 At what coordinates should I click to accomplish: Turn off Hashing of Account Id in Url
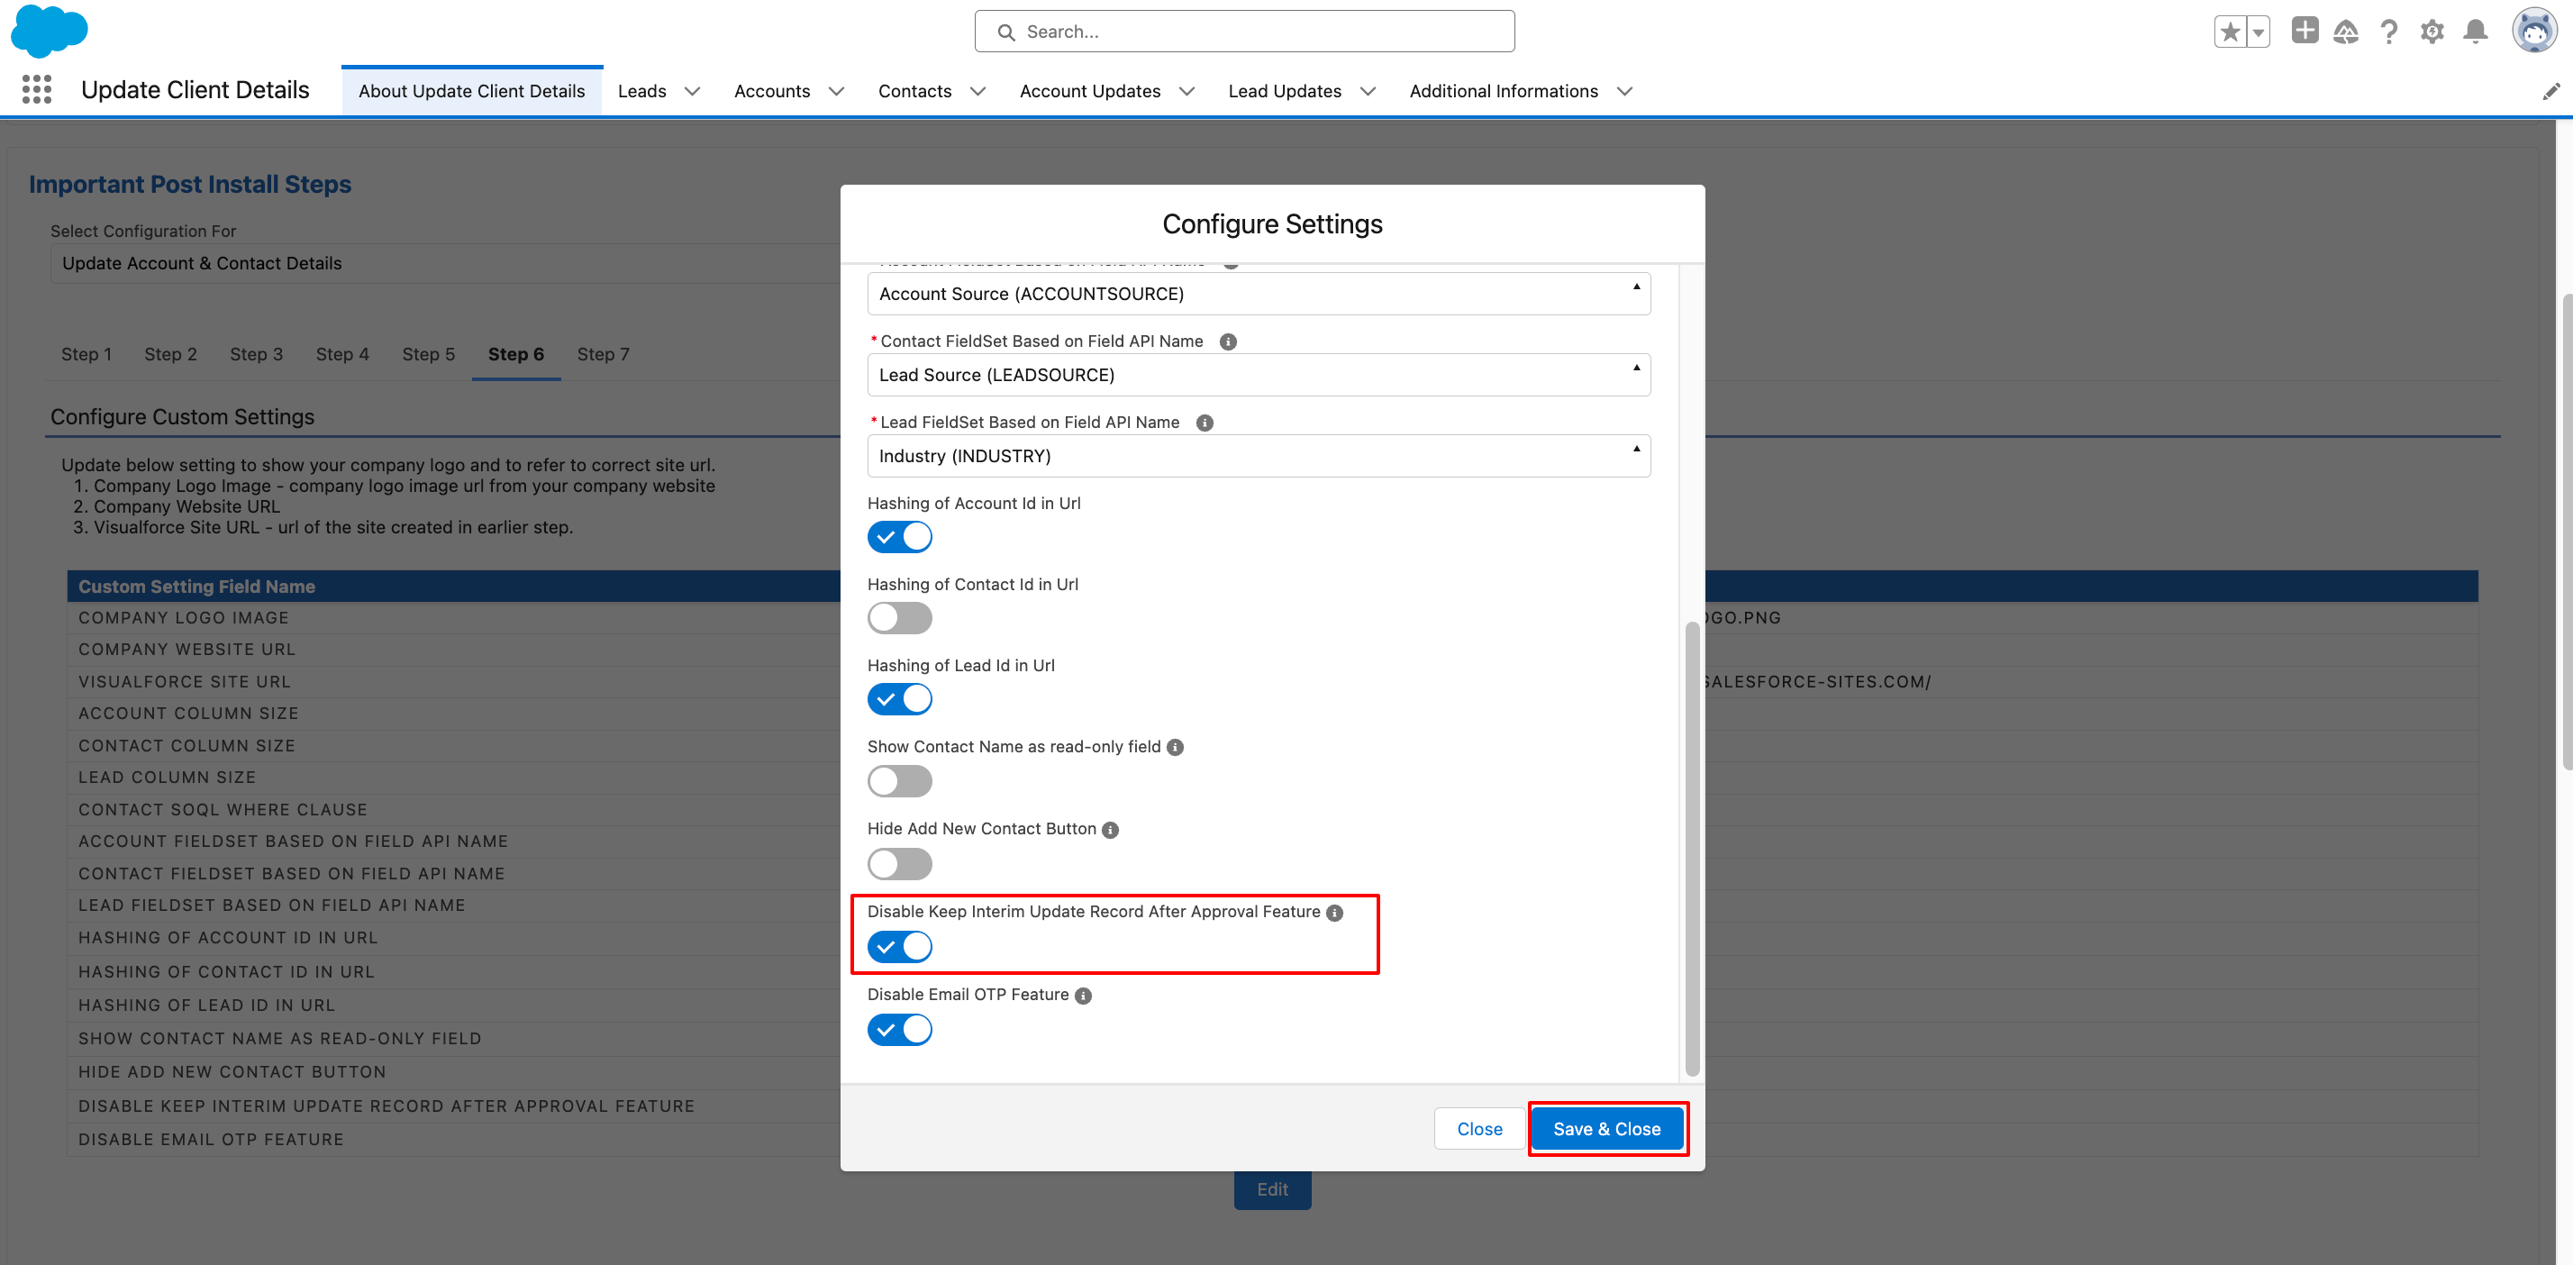[899, 537]
